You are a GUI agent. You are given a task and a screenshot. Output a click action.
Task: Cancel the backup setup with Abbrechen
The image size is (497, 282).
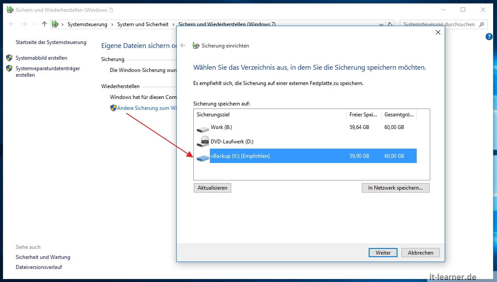click(420, 252)
